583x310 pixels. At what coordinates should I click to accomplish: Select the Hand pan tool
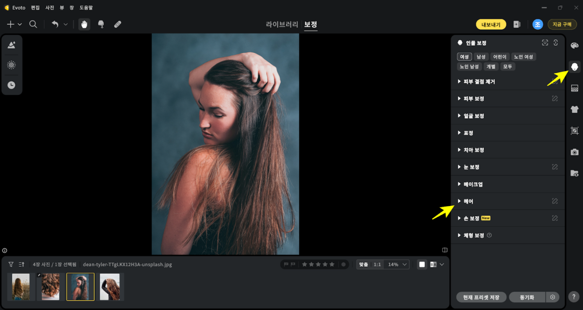pyautogui.click(x=85, y=24)
